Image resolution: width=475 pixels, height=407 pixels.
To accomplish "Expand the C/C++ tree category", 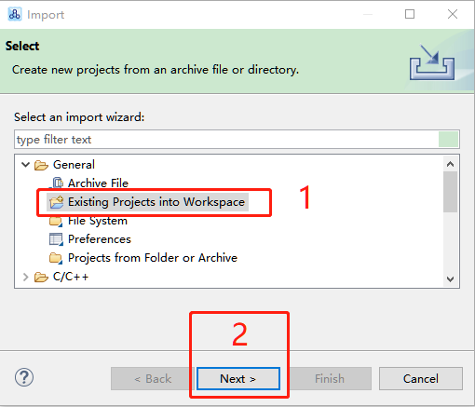I will (26, 277).
